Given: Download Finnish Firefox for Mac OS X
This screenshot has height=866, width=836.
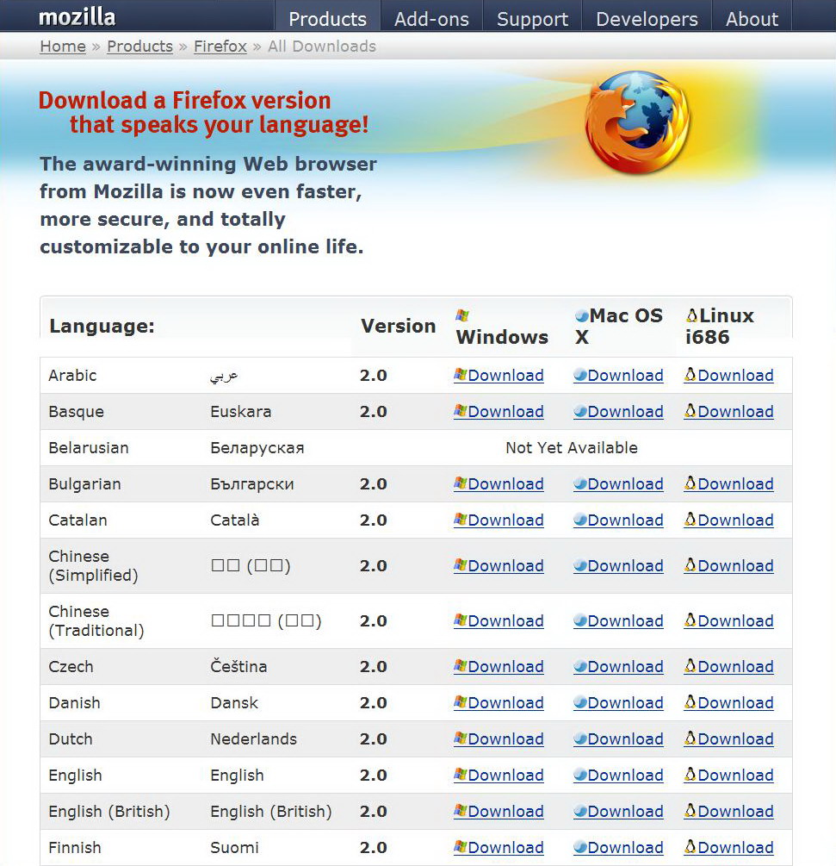Looking at the screenshot, I should click(618, 847).
